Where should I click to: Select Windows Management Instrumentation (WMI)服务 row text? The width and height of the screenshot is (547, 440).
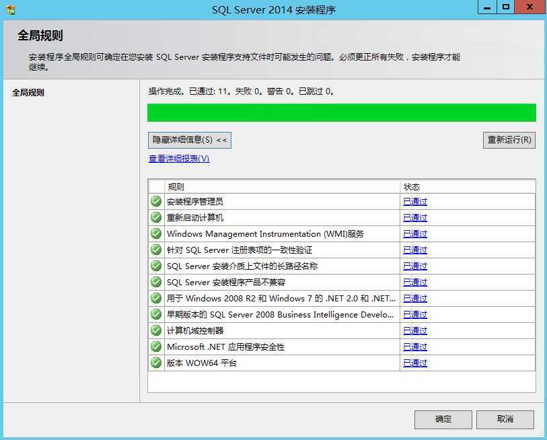click(x=265, y=233)
